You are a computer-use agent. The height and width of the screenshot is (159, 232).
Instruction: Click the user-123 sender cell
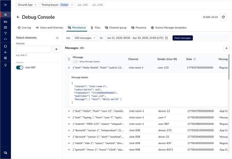[163, 68]
